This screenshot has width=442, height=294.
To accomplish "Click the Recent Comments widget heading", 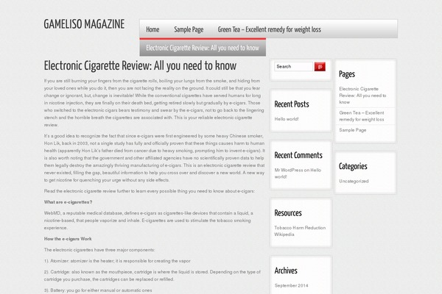I will (x=298, y=155).
